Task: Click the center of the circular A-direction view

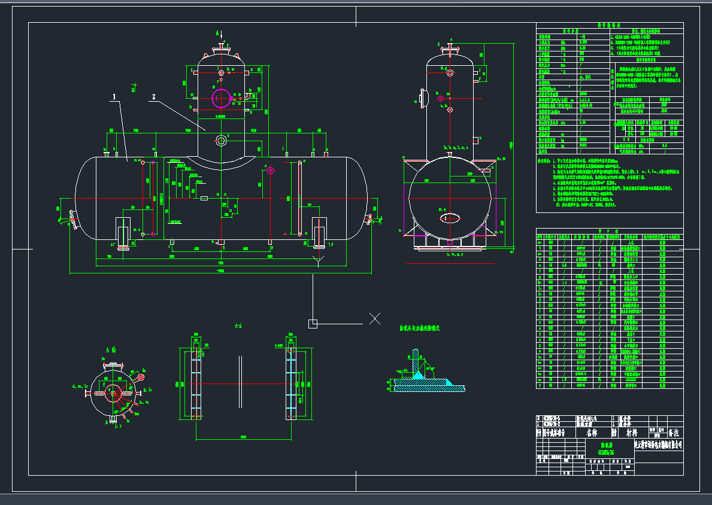Action: [x=113, y=393]
